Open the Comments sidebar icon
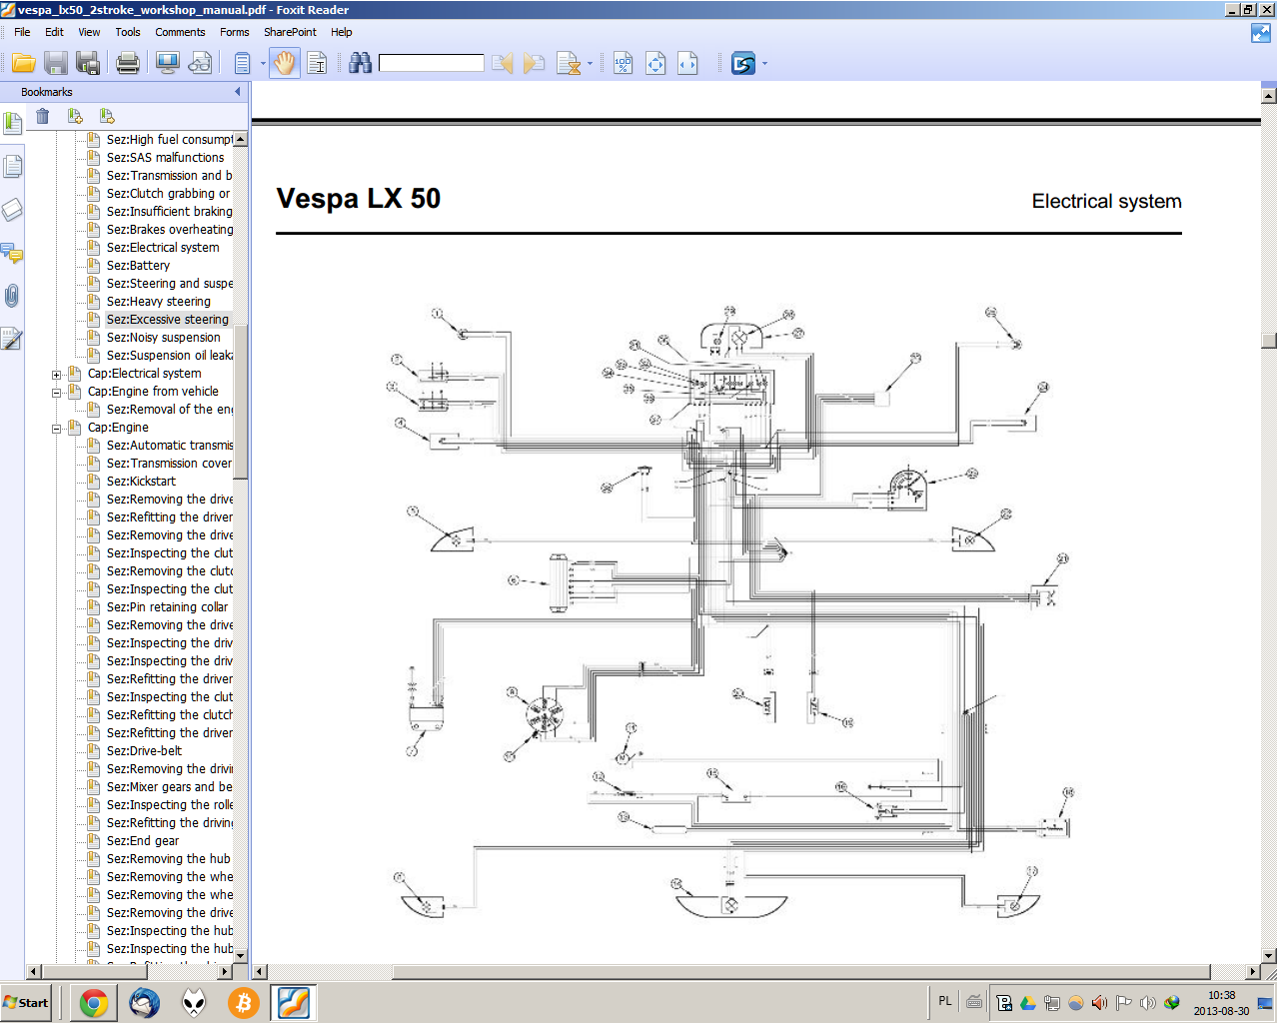Viewport: 1279px width, 1023px height. point(12,253)
